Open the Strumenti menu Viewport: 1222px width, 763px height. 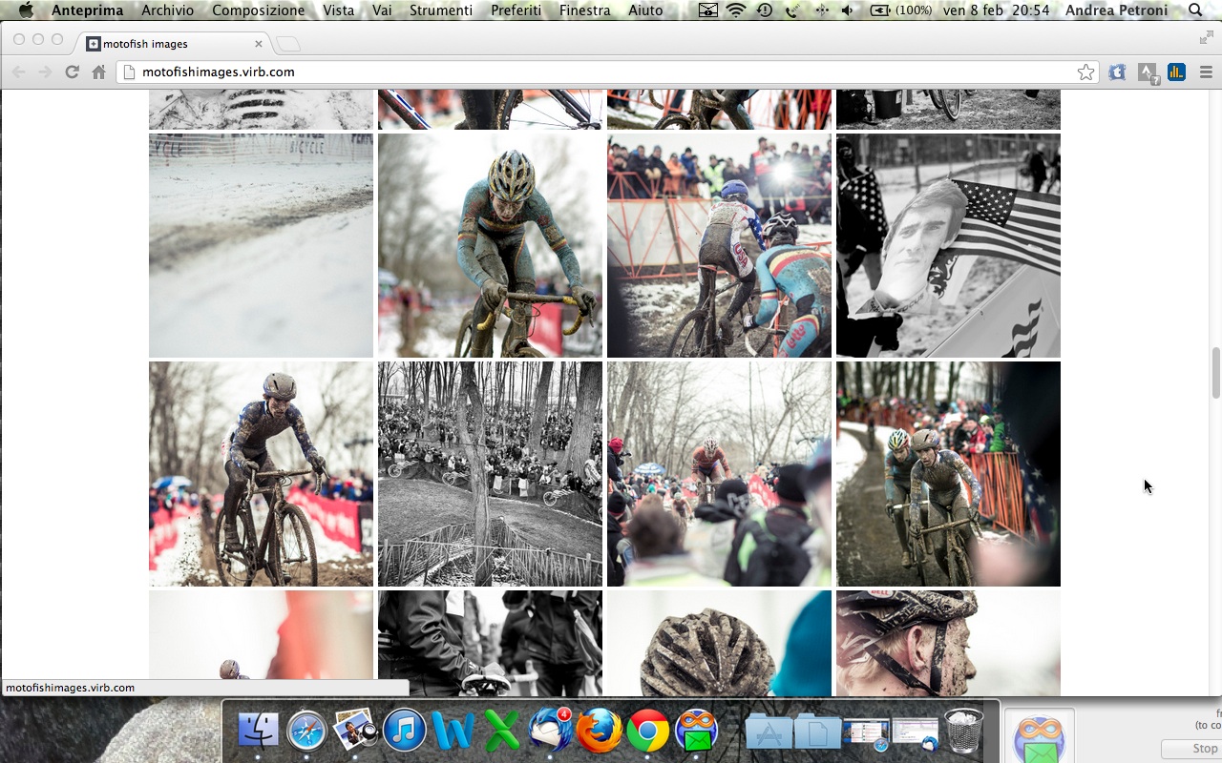(x=440, y=10)
